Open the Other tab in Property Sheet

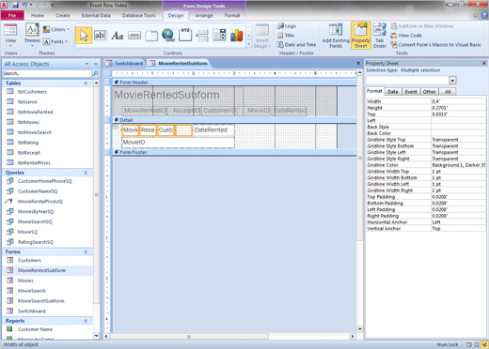click(x=429, y=92)
